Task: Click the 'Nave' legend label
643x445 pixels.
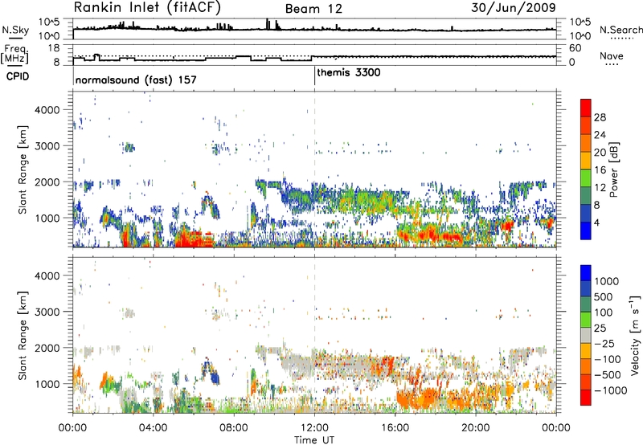Action: [x=612, y=55]
